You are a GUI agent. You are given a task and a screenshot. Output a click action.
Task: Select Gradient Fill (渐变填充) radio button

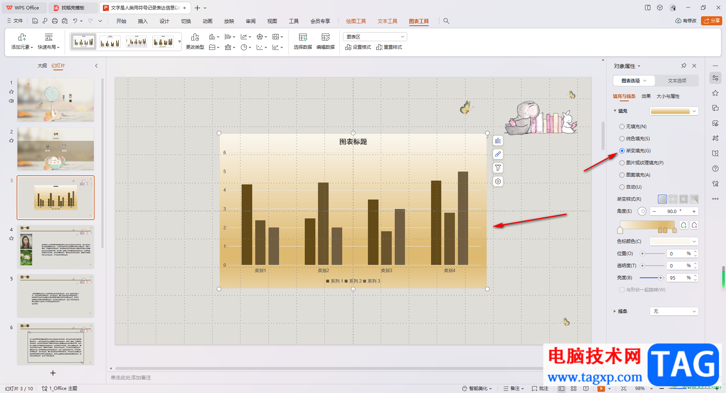(x=622, y=151)
